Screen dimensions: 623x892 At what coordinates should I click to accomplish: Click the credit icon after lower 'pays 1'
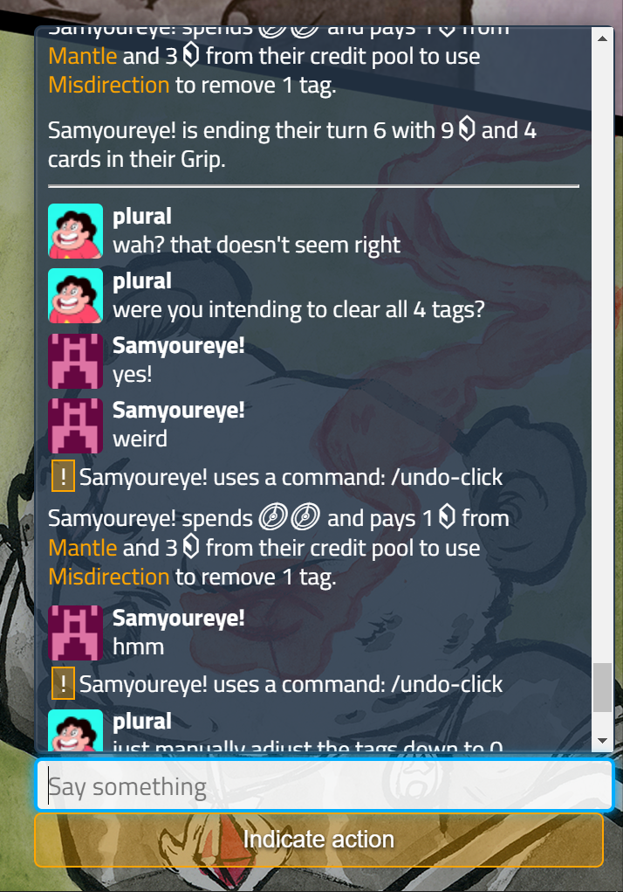[x=447, y=517]
